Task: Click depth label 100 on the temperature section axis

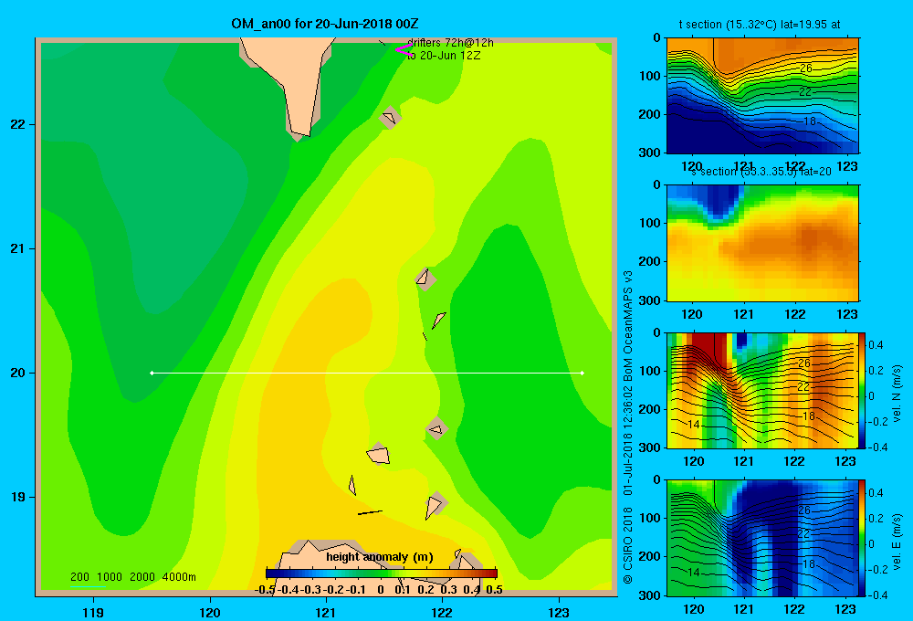Action: click(650, 76)
